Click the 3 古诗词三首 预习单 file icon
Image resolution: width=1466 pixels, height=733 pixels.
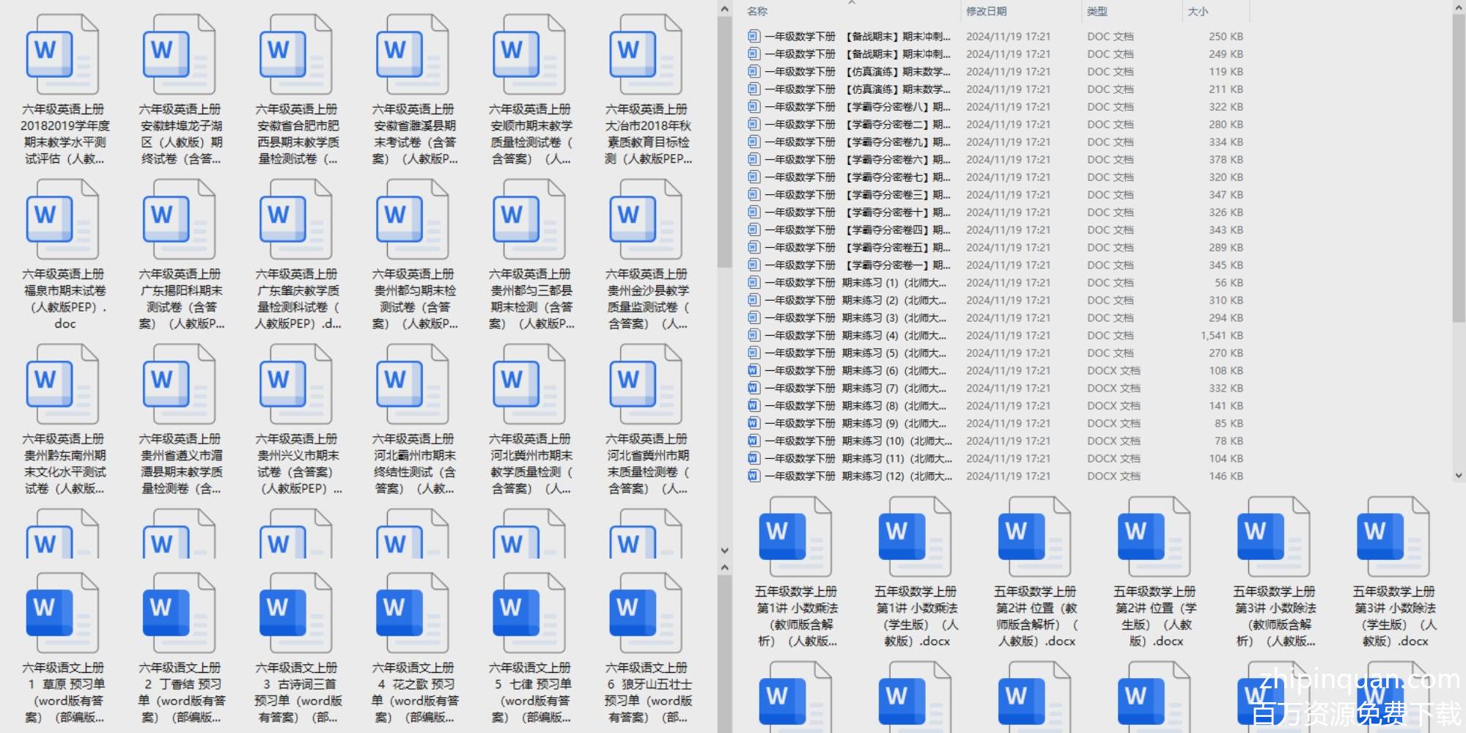coord(295,613)
